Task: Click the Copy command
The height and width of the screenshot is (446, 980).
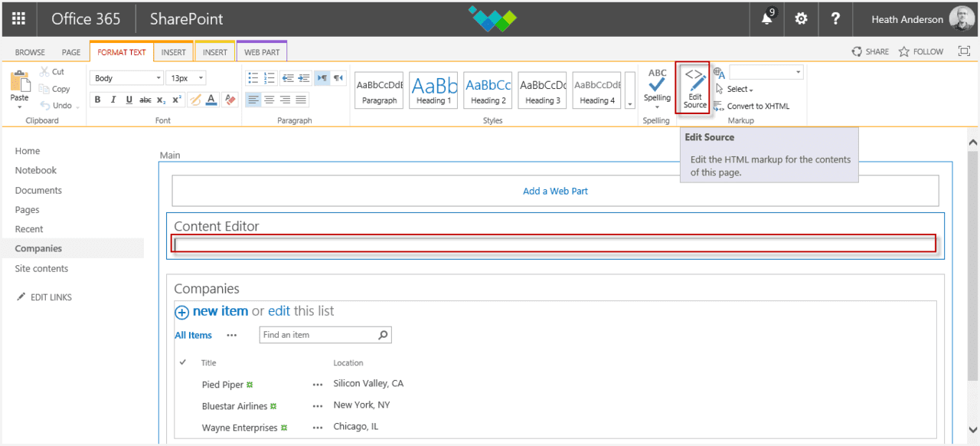Action: [x=55, y=89]
